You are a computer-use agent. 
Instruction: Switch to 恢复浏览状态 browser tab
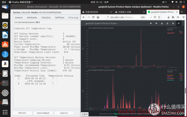click(x=97, y=12)
